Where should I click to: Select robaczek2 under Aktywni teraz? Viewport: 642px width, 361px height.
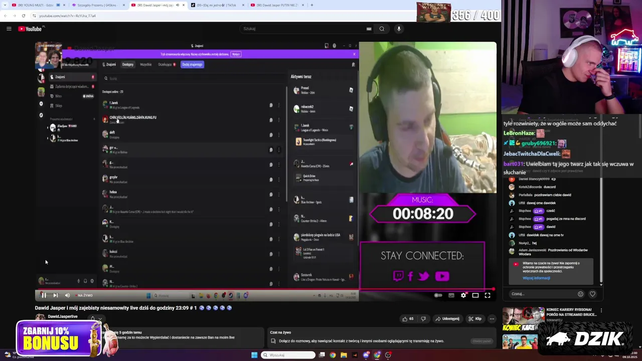(x=324, y=108)
